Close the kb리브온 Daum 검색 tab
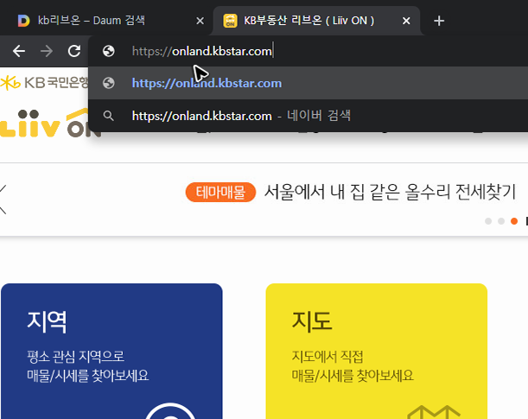Screen dimensions: 528x419 pos(200,21)
